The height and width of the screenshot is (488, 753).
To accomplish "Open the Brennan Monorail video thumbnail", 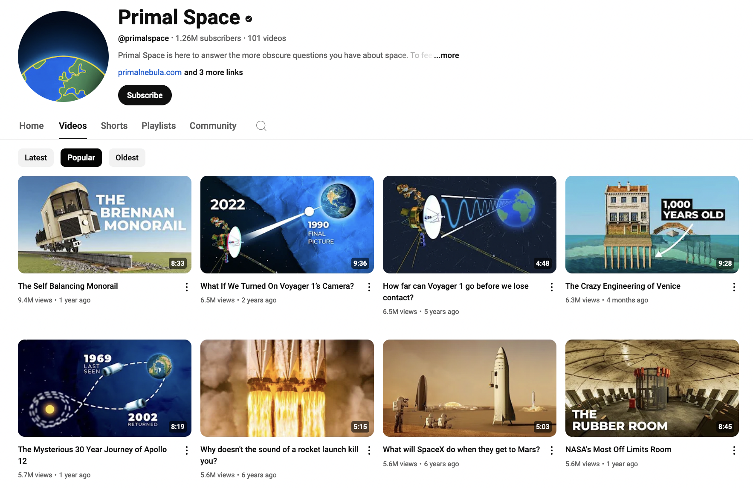I will pyautogui.click(x=104, y=224).
